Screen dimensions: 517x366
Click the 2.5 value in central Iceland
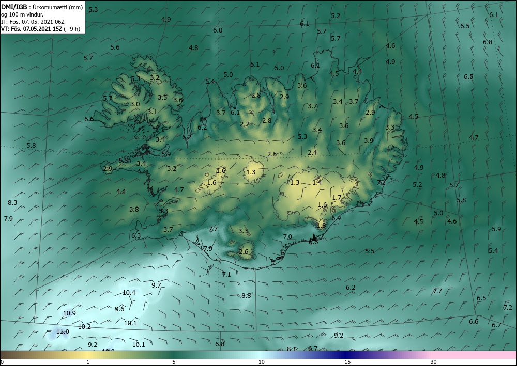click(272, 154)
